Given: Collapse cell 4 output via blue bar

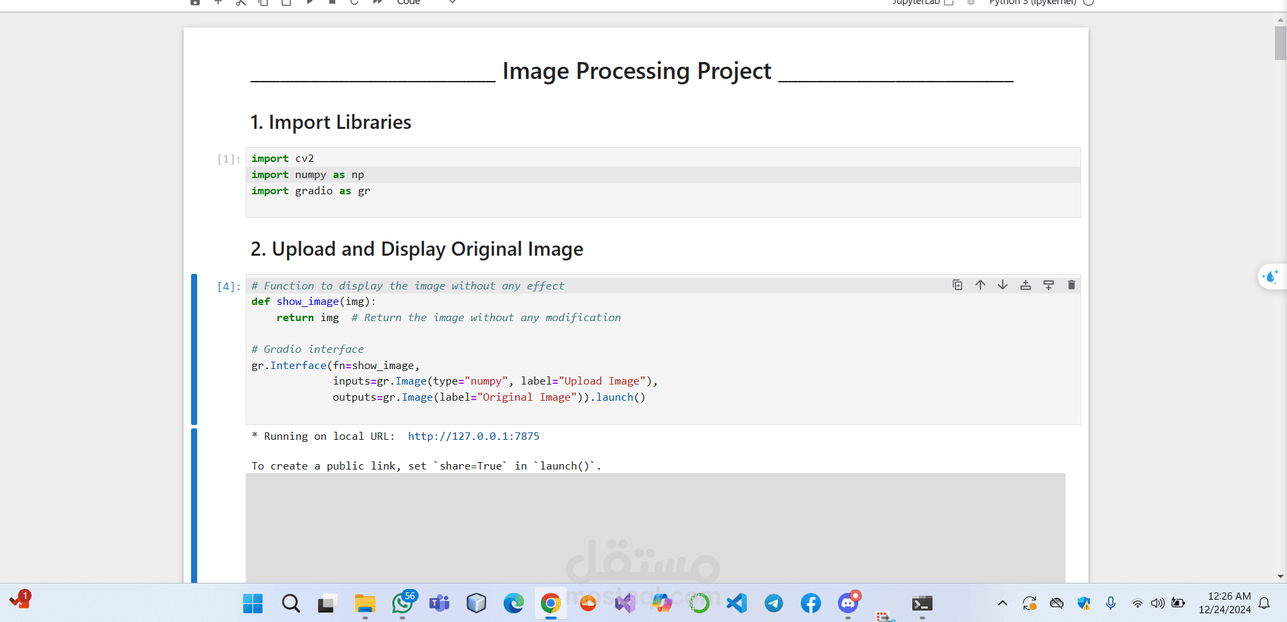Looking at the screenshot, I should 194,505.
